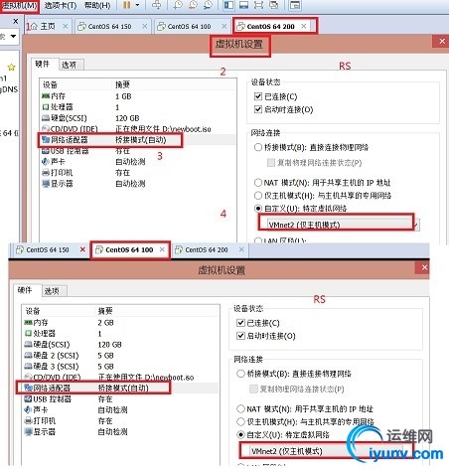Toggle the show library sidebar toolbar icon
This screenshot has width=449, height=470.
[x=228, y=5]
